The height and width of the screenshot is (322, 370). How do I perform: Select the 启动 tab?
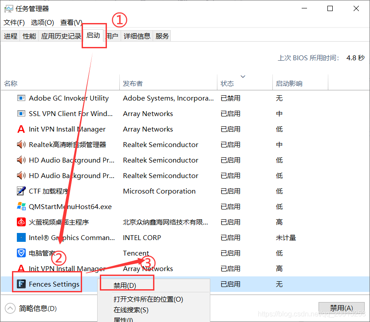(93, 35)
